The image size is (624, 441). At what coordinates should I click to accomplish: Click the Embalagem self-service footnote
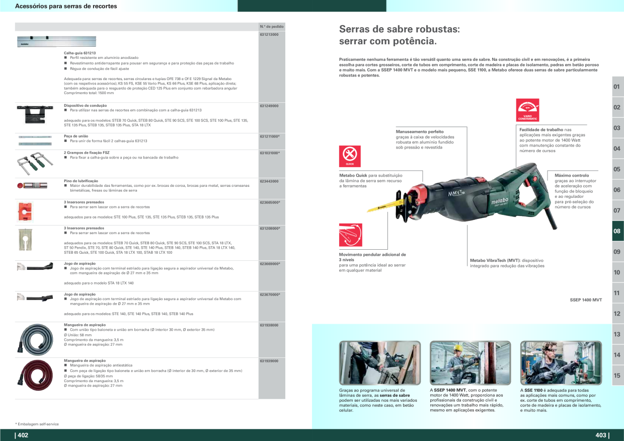coord(37,424)
